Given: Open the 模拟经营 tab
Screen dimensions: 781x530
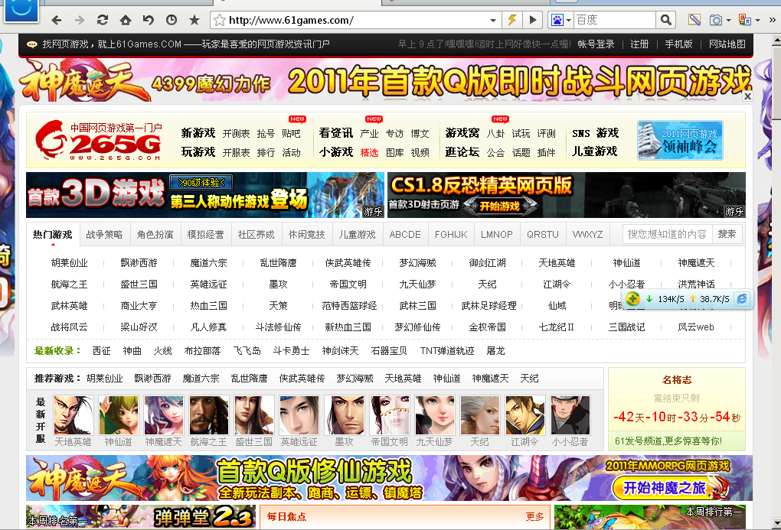Looking at the screenshot, I should tap(205, 234).
